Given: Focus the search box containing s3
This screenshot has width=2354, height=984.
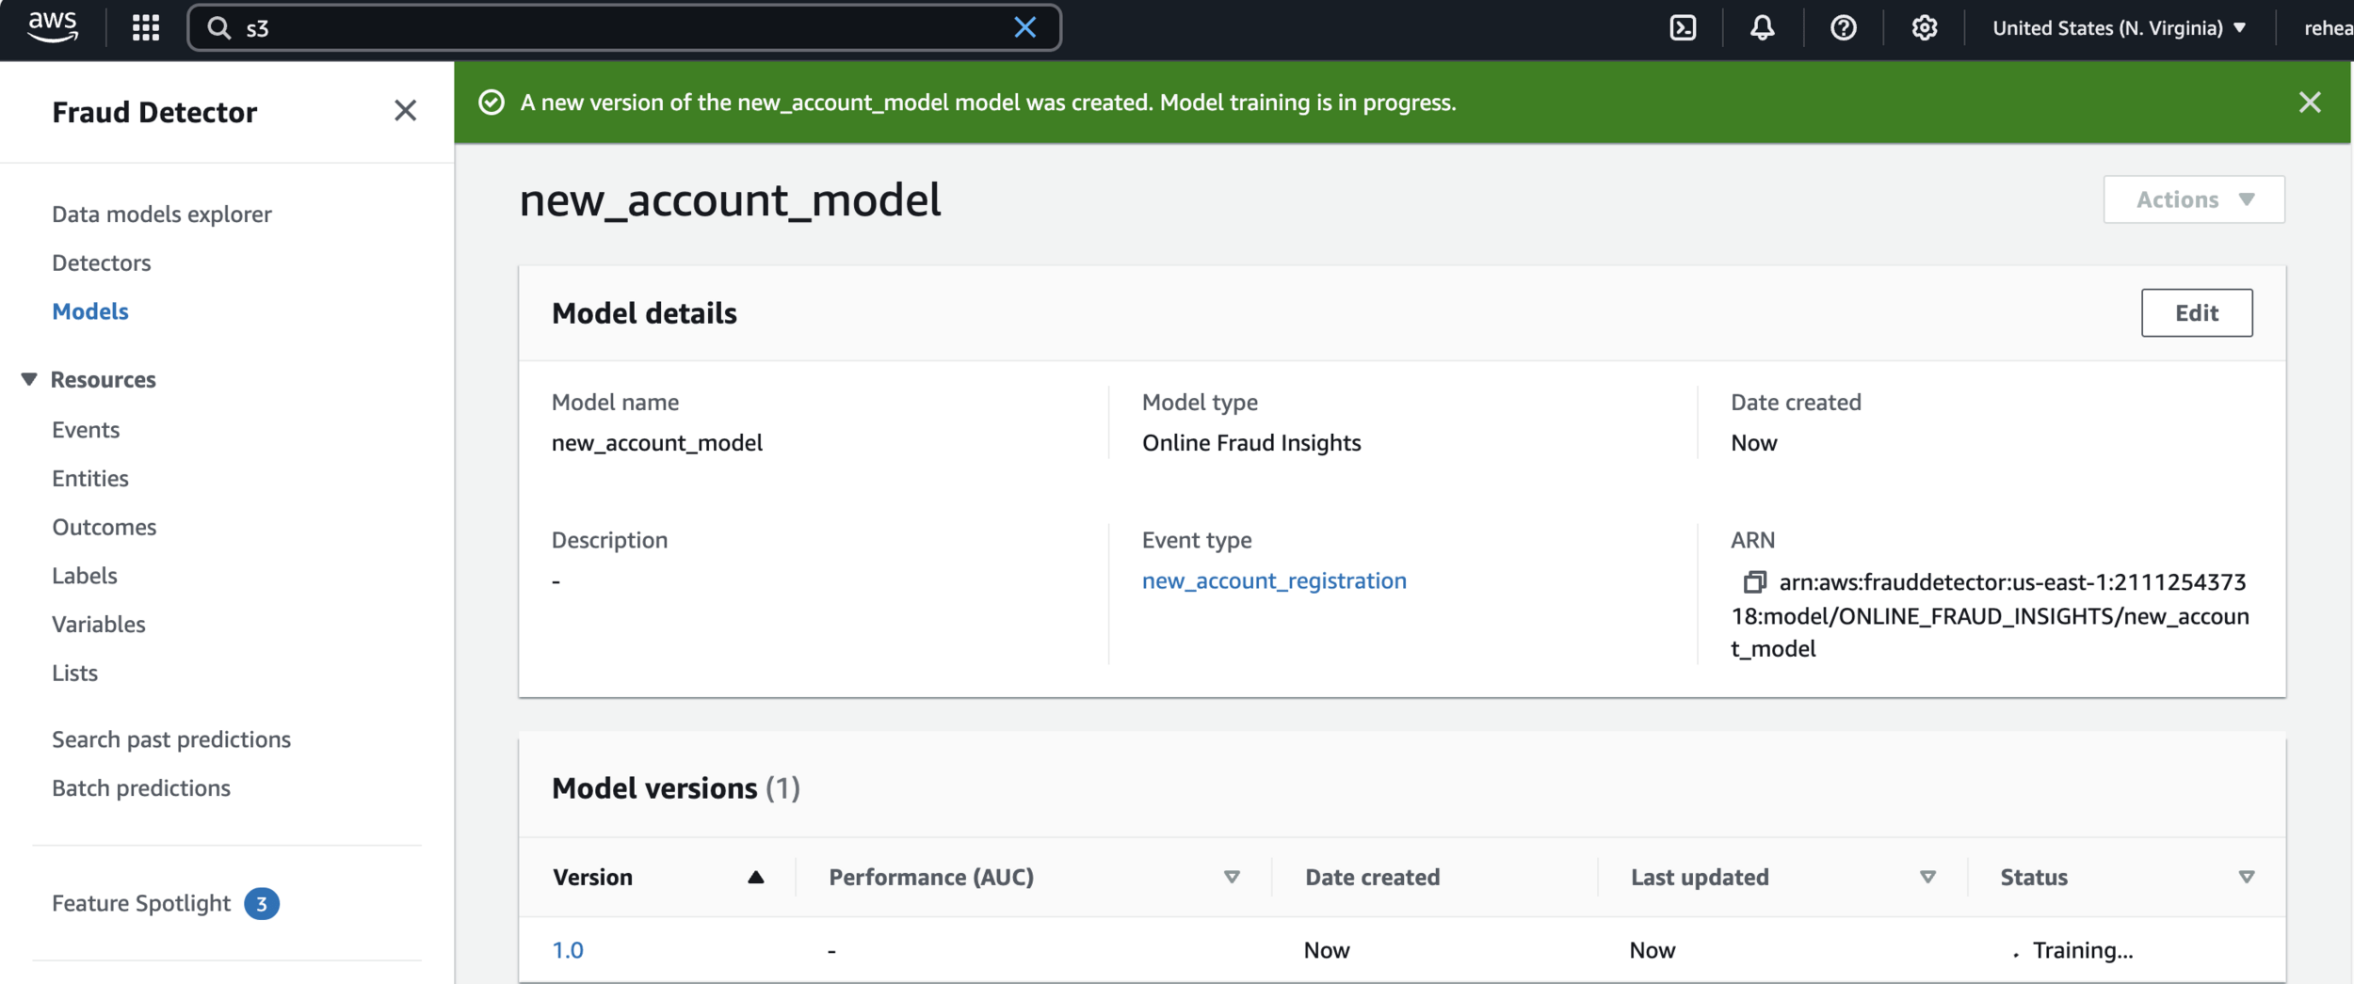Looking at the screenshot, I should tap(623, 28).
